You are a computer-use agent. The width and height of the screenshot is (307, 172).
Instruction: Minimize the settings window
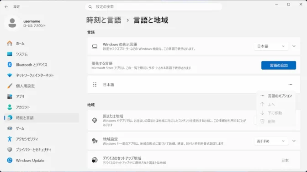tap(276, 4)
